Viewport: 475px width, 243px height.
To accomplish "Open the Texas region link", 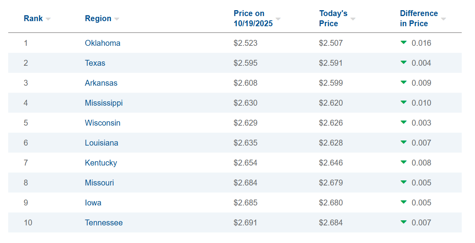I will click(95, 63).
